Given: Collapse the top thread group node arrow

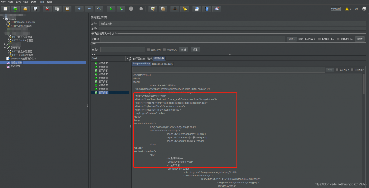Looking at the screenshot, I should click(x=3, y=19).
